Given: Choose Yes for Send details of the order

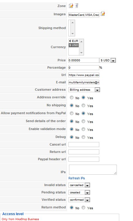Looking at the screenshot, I should [83, 121].
